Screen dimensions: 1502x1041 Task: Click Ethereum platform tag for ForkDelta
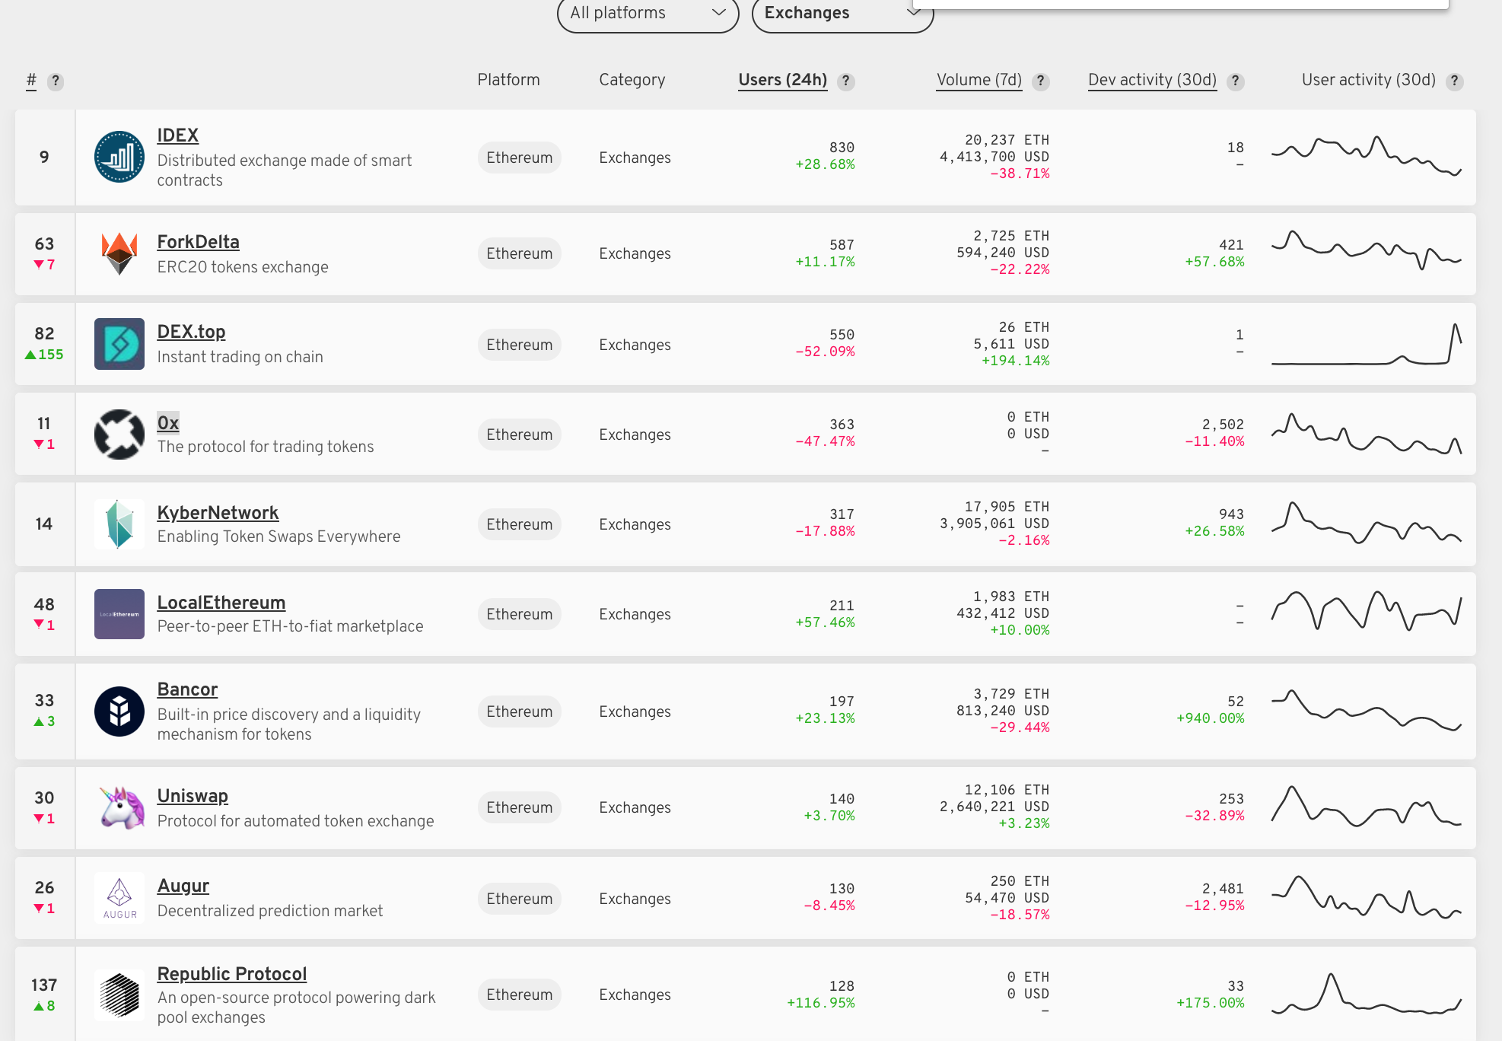point(520,253)
